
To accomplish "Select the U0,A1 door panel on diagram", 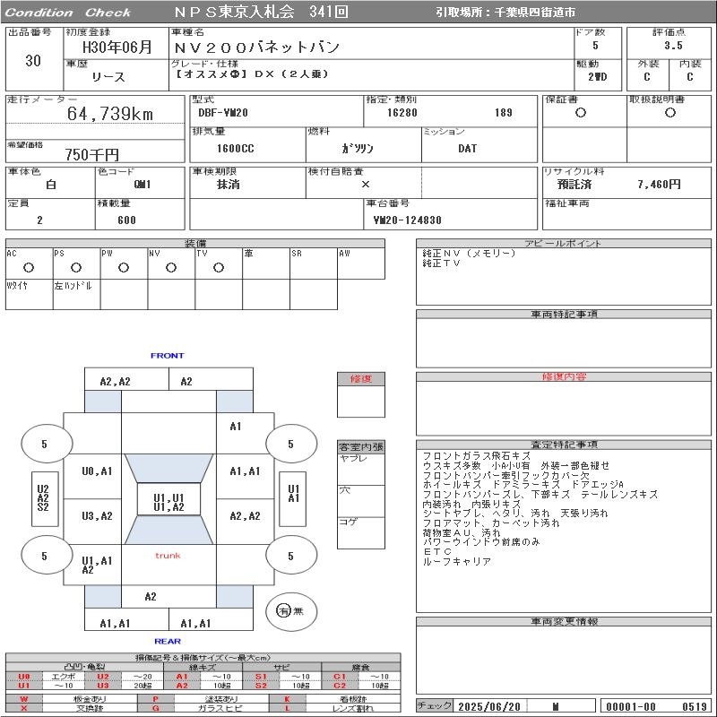I will click(97, 471).
